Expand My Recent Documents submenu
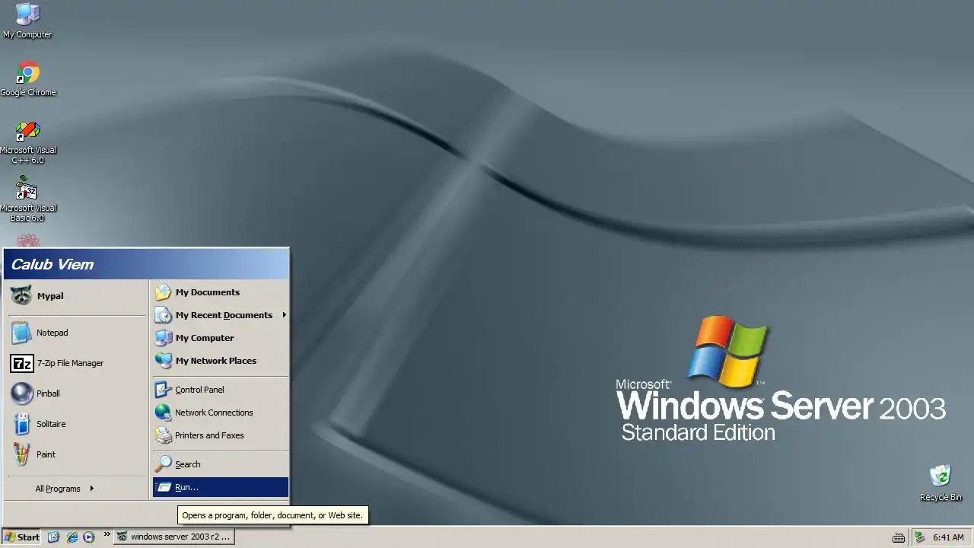This screenshot has height=548, width=974. 221,315
